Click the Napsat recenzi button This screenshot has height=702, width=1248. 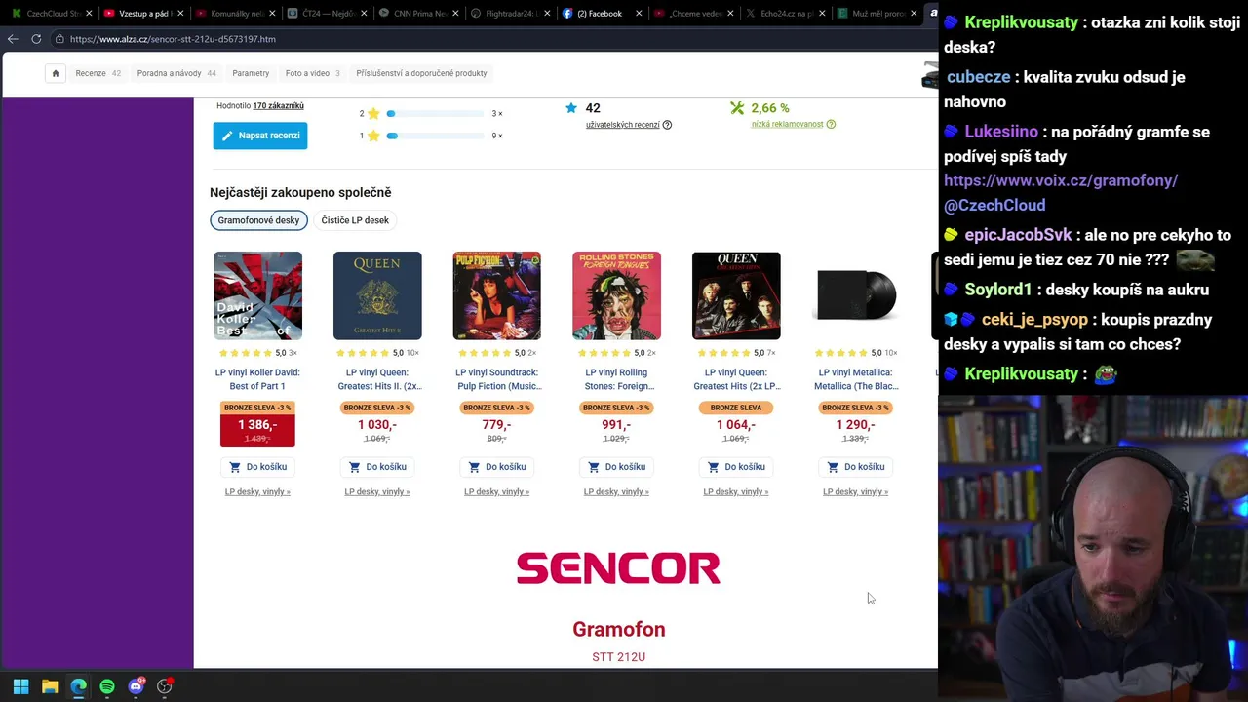(x=260, y=136)
